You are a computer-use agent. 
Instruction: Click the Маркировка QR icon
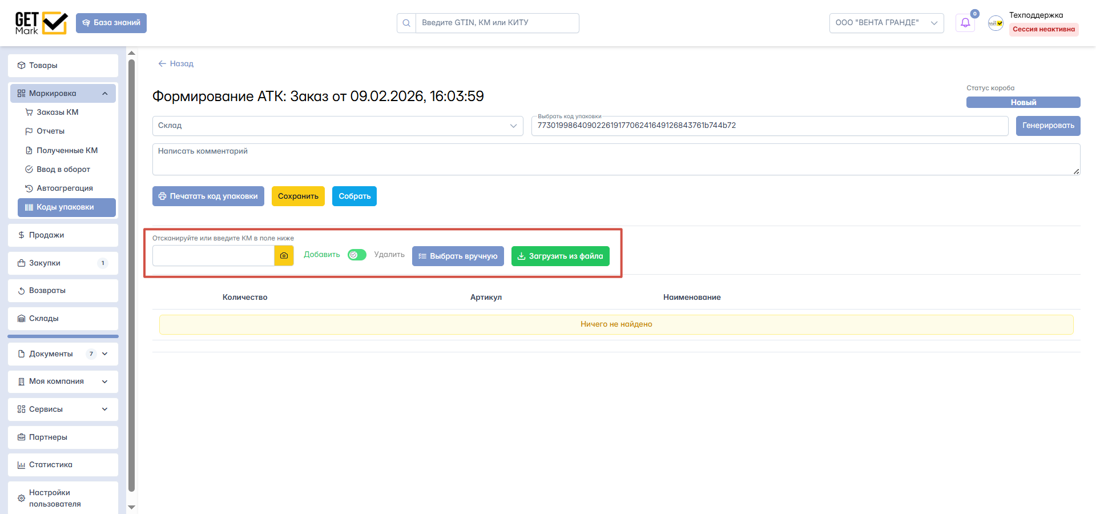pyautogui.click(x=22, y=93)
